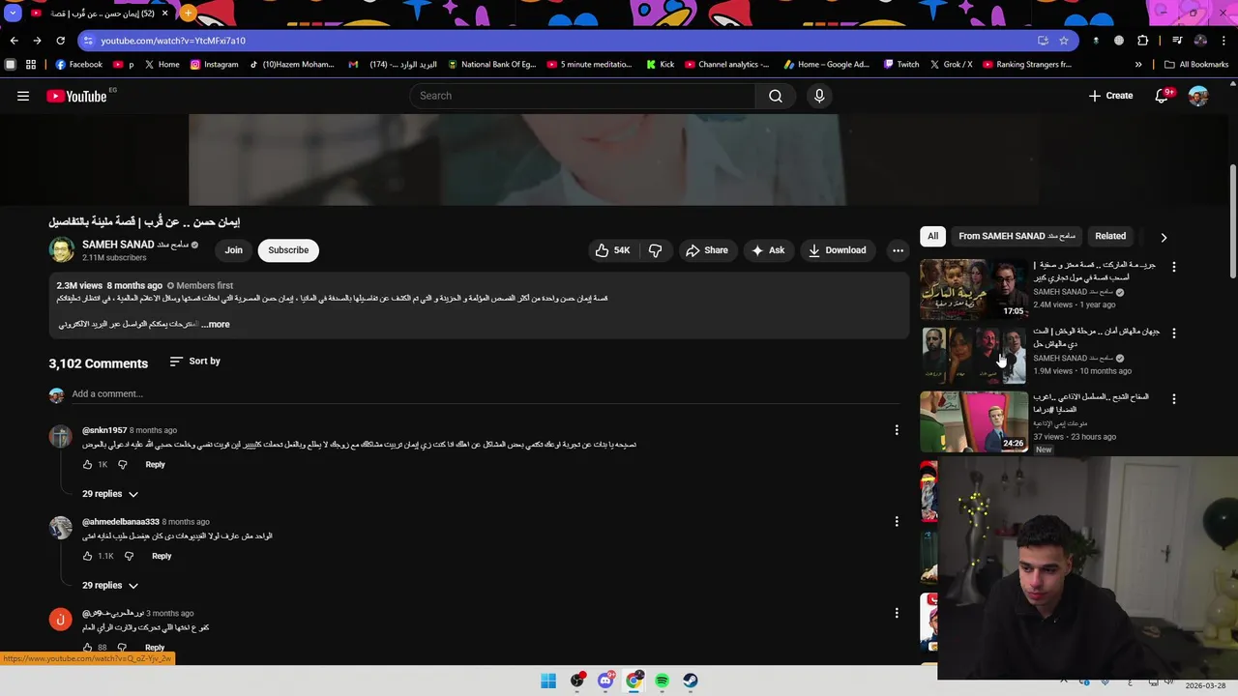Image resolution: width=1238 pixels, height=696 pixels.
Task: Click the Download button
Action: point(837,250)
